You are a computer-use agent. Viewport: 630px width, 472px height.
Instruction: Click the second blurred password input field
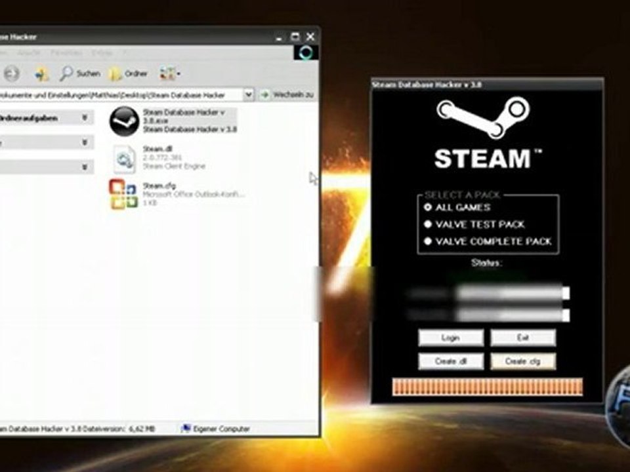pyautogui.click(x=513, y=315)
